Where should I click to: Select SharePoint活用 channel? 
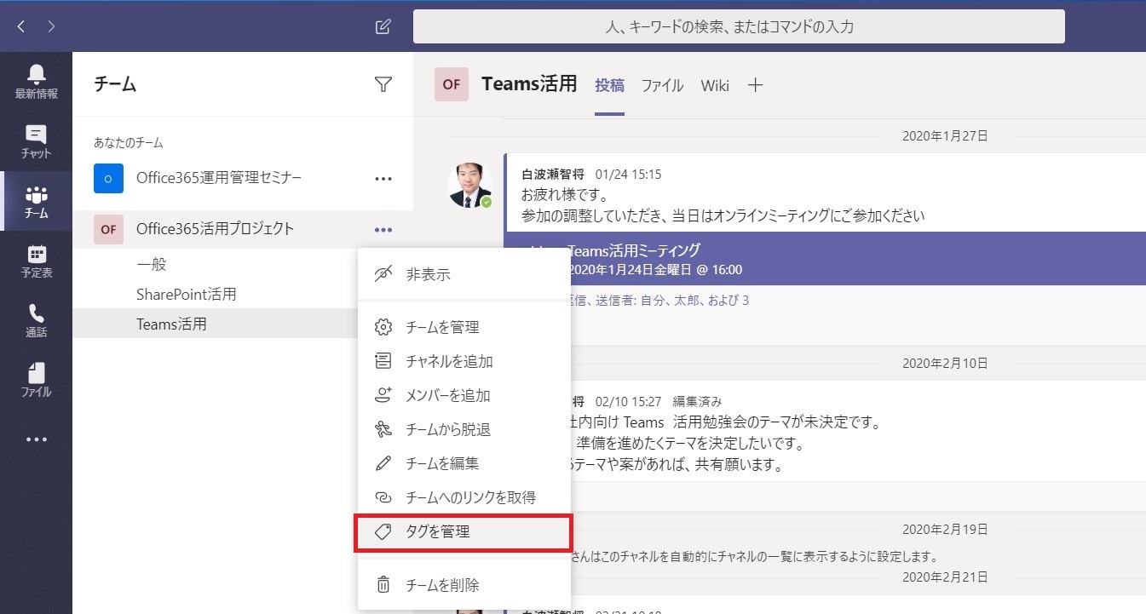pyautogui.click(x=186, y=295)
